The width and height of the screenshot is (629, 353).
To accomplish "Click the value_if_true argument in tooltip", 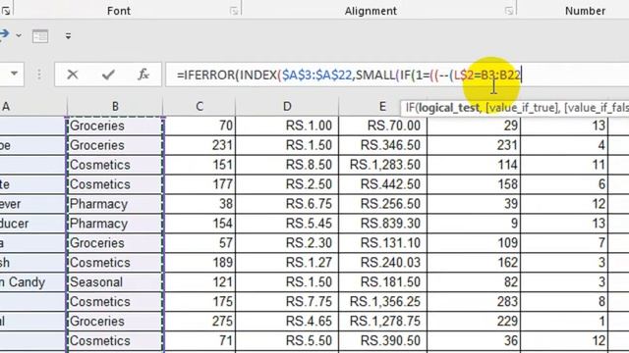I will click(522, 108).
